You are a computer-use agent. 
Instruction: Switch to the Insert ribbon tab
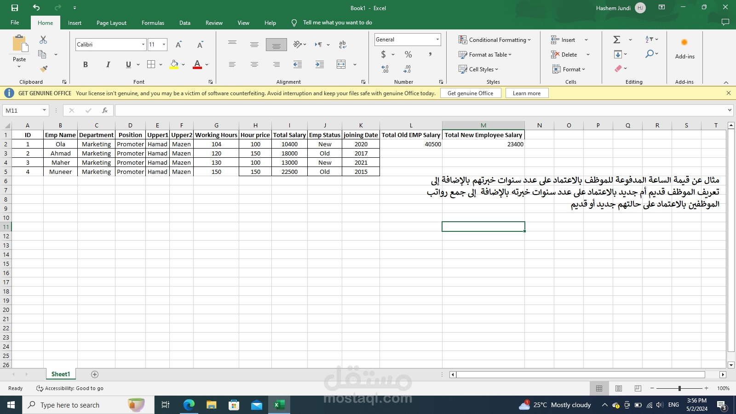[x=75, y=23]
